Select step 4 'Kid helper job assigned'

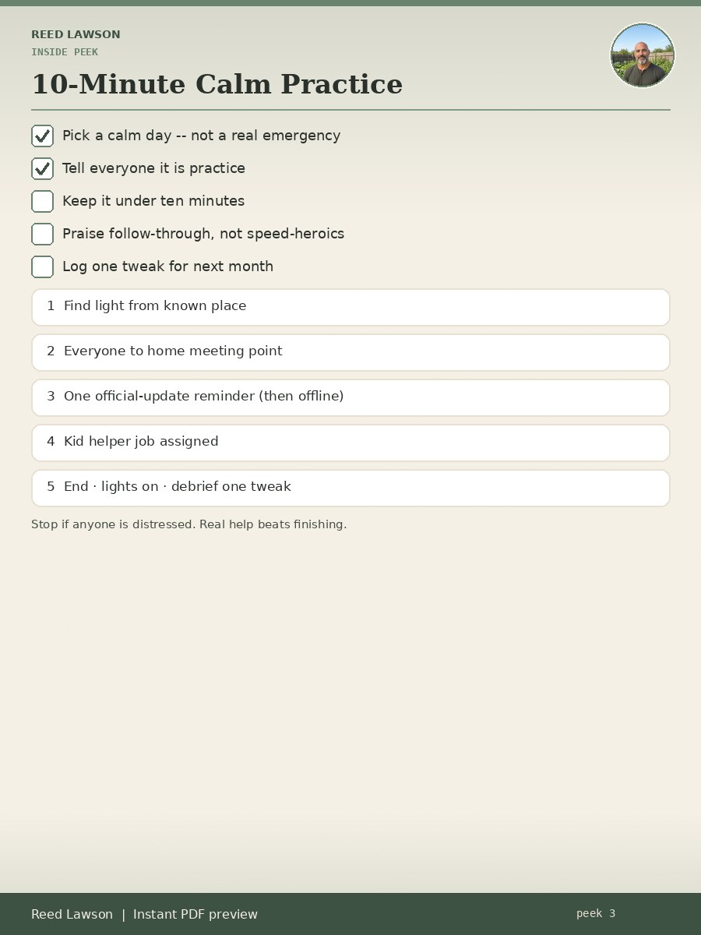(x=350, y=443)
